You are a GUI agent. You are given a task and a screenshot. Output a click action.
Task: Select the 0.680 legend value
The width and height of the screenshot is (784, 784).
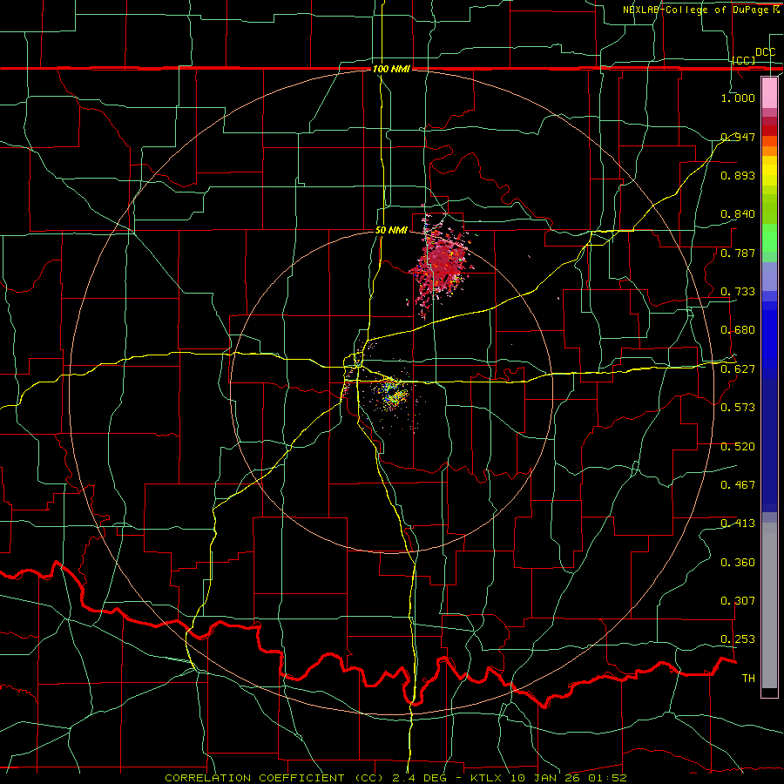click(738, 330)
